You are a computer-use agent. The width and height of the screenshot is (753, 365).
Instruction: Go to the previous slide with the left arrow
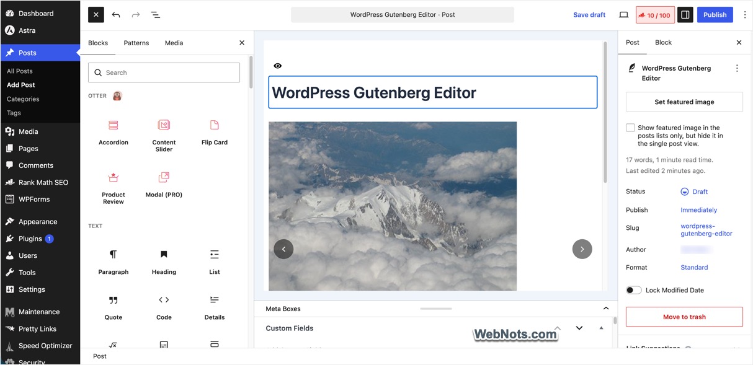click(283, 249)
